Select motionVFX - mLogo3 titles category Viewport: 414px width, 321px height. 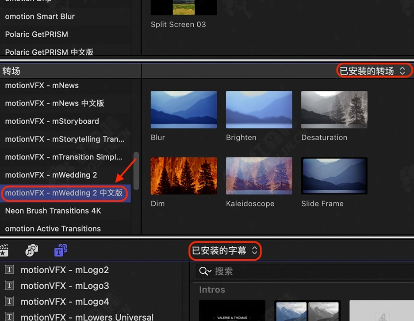65,286
